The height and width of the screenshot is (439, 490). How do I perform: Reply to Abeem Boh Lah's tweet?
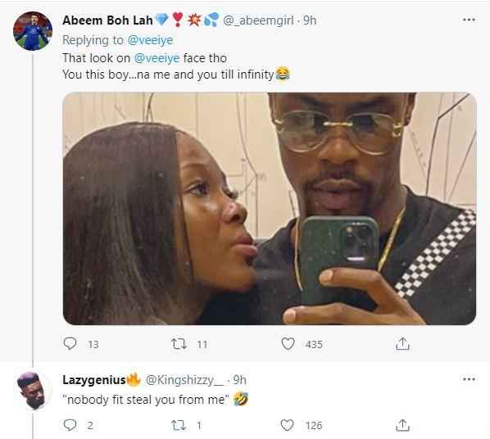tap(70, 344)
